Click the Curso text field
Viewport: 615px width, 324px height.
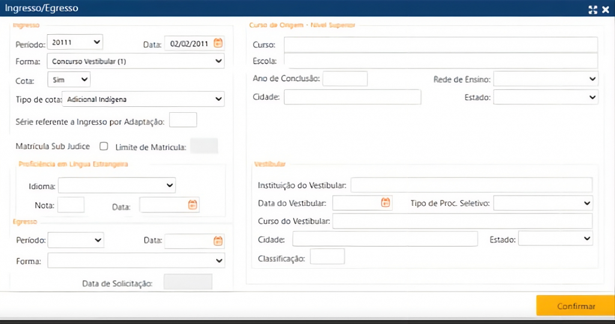[x=440, y=45]
